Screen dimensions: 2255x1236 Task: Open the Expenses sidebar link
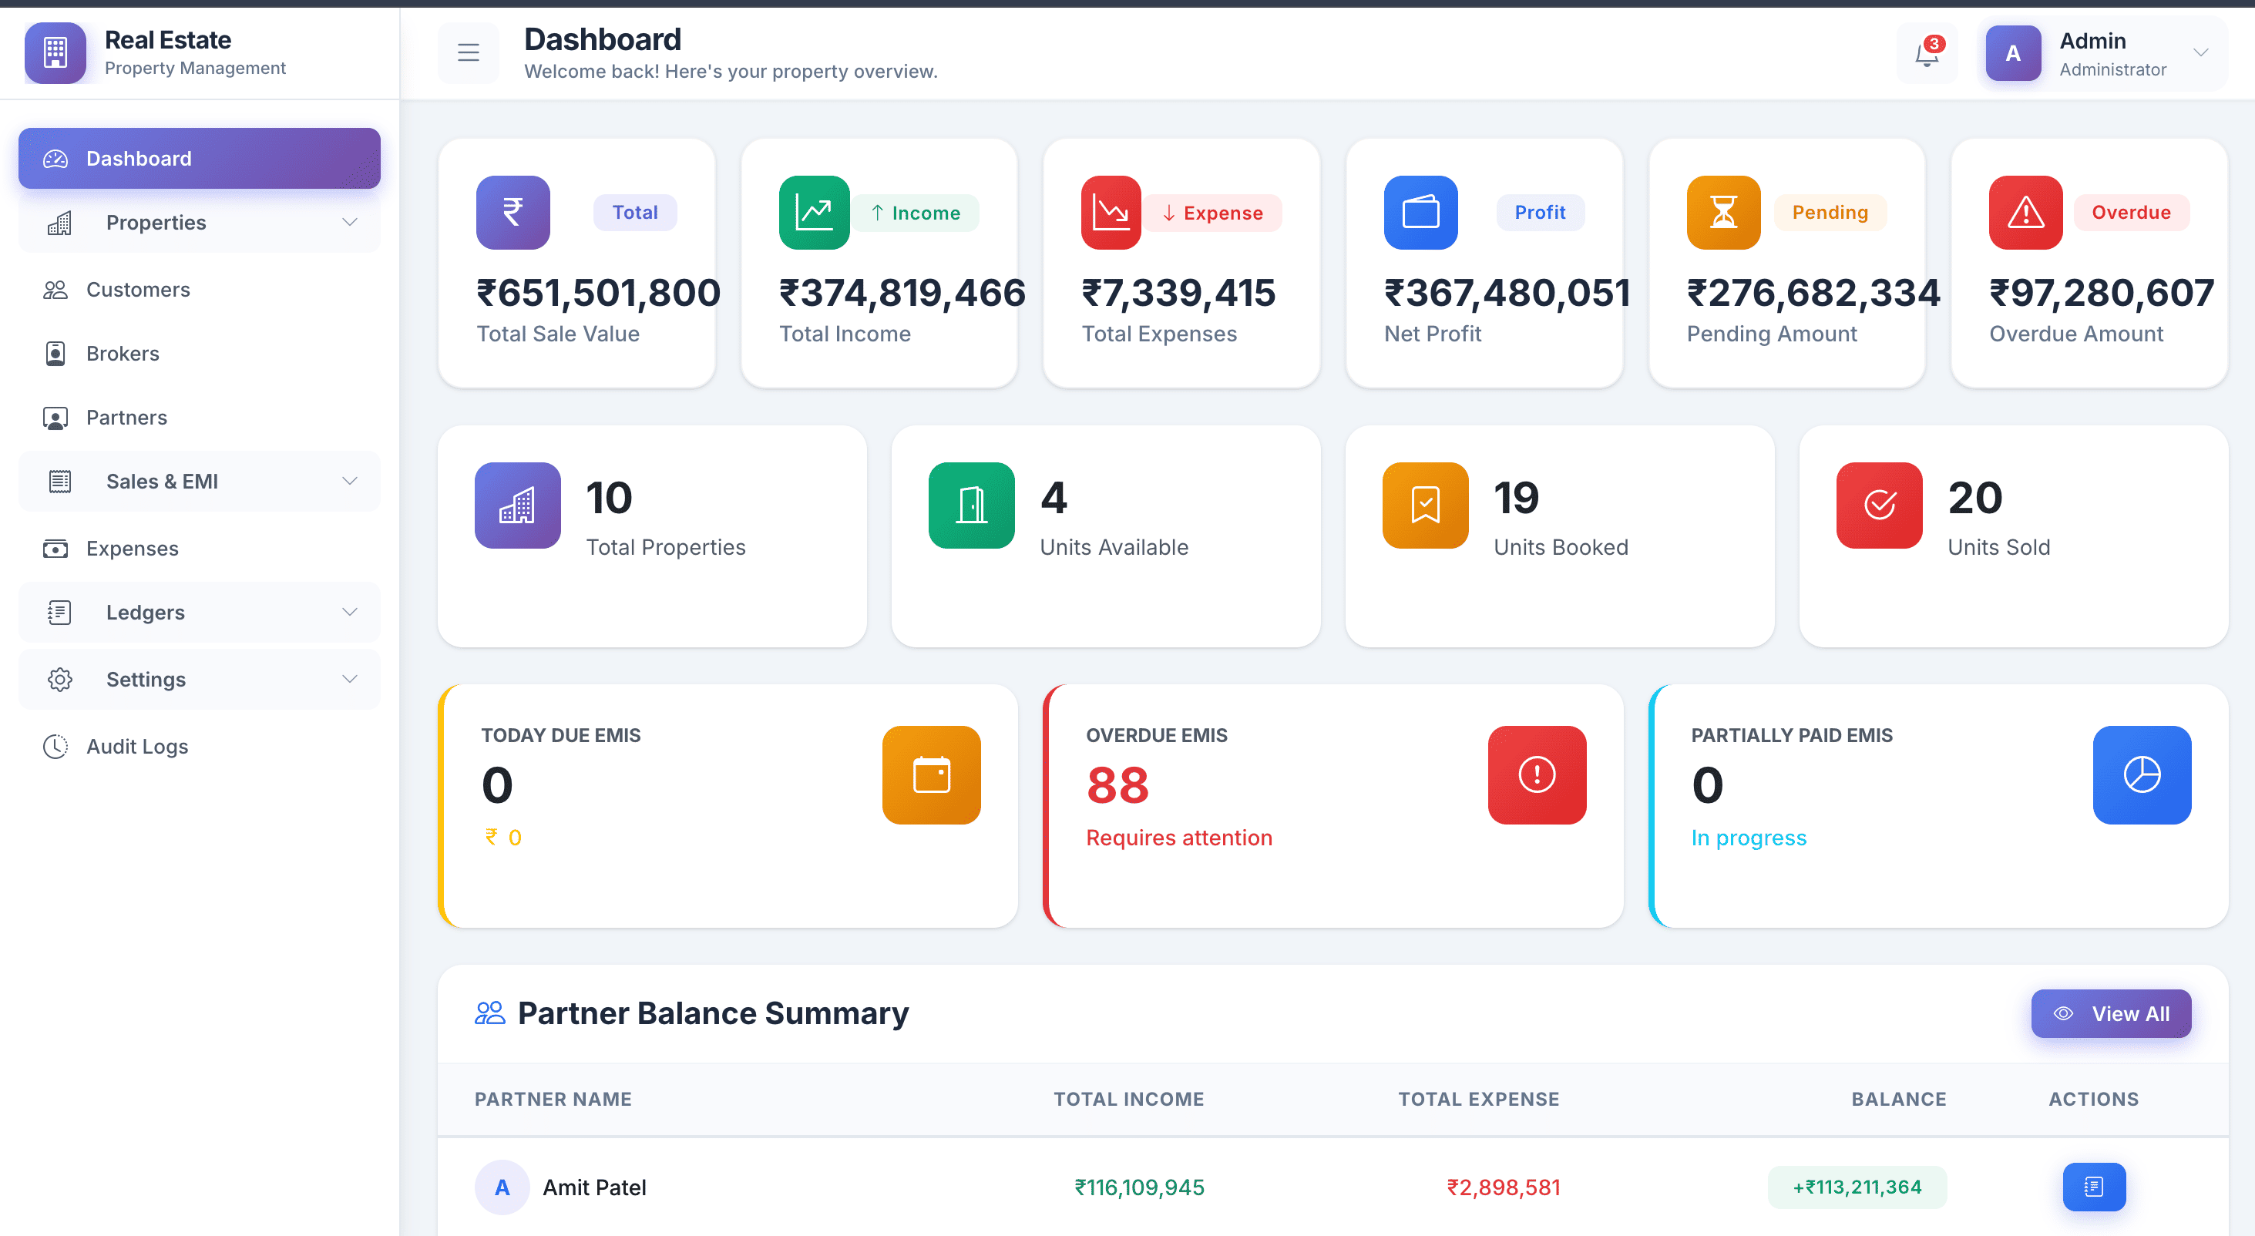click(x=133, y=549)
